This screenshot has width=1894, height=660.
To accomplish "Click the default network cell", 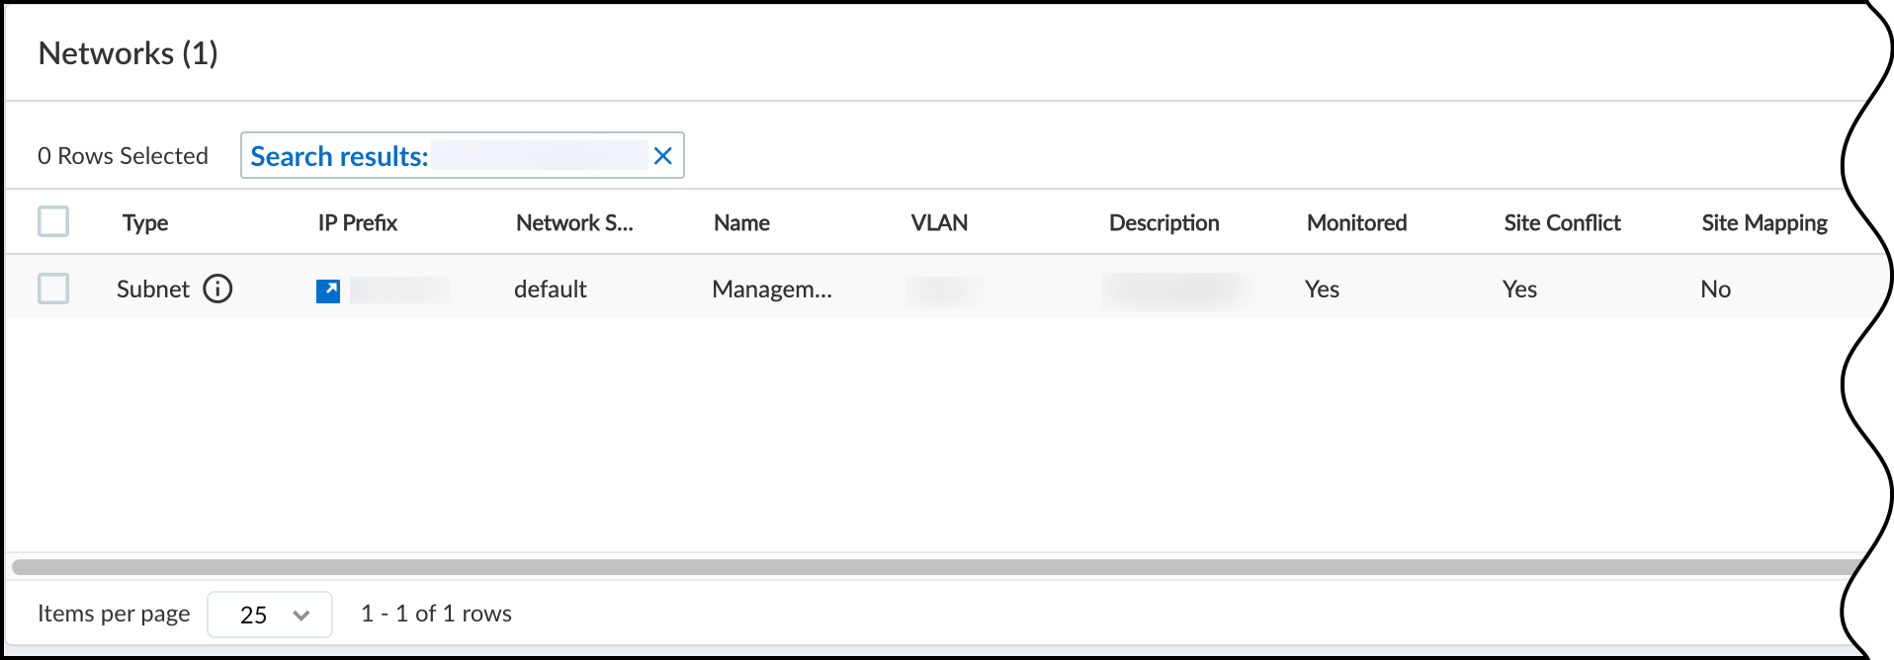I will click(551, 289).
